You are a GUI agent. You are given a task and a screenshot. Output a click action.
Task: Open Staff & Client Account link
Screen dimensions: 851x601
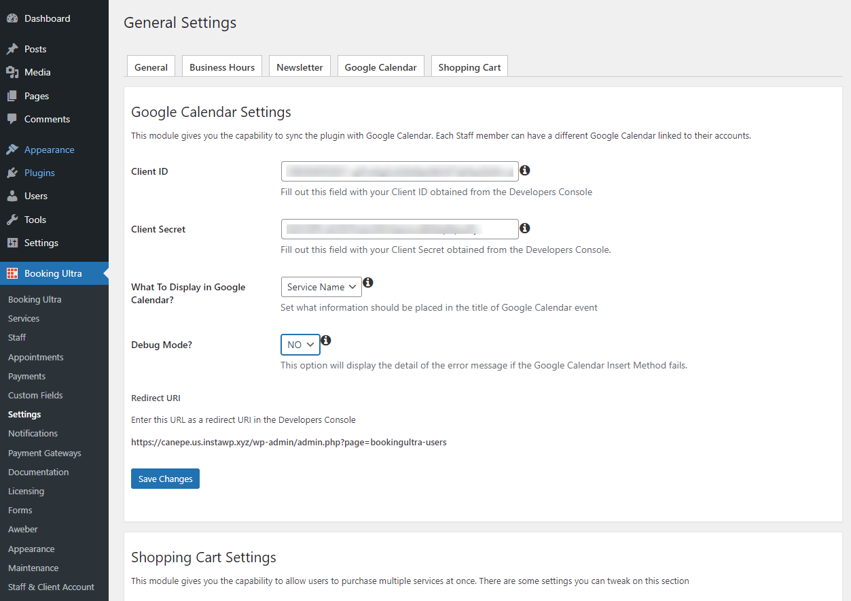click(x=51, y=587)
